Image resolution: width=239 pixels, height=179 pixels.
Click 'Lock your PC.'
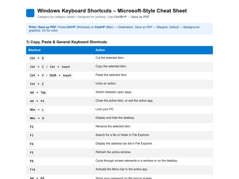(105, 109)
